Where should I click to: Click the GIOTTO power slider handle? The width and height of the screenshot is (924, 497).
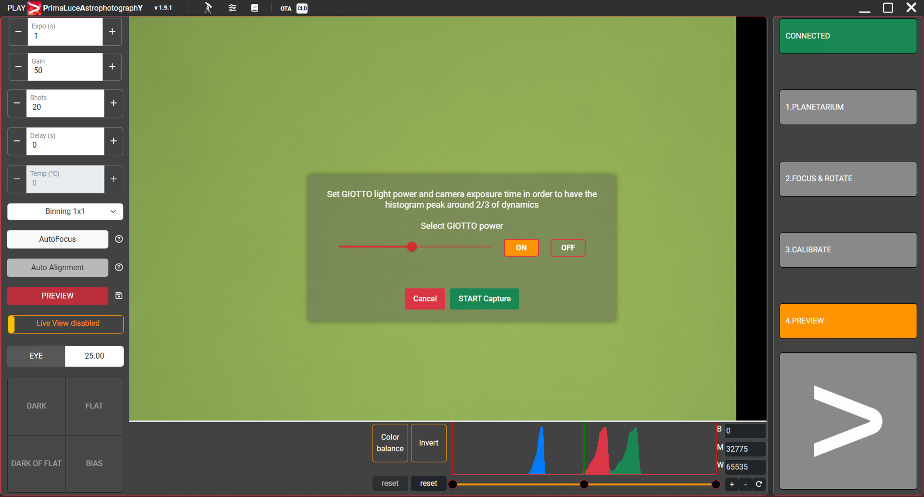tap(412, 247)
